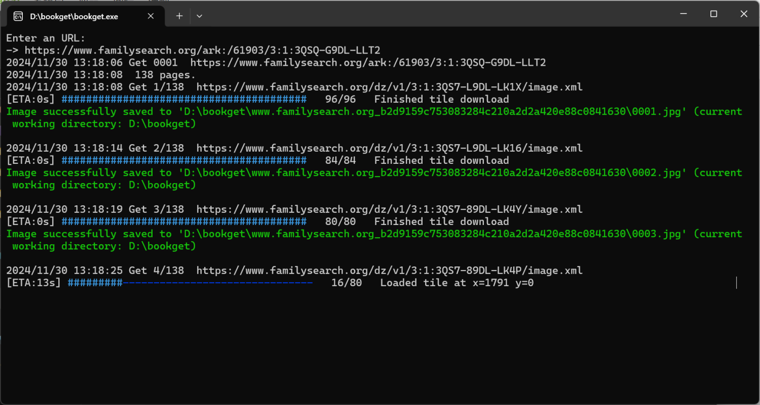Click the Get 4/138 image.xml URL
760x405 pixels.
(389, 271)
